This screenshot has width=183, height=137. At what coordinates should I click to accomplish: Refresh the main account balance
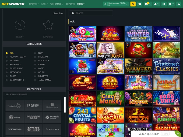tap(105, 4)
